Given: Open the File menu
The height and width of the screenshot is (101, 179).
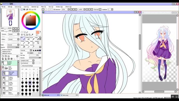Looking at the screenshot, I should click(3, 7).
